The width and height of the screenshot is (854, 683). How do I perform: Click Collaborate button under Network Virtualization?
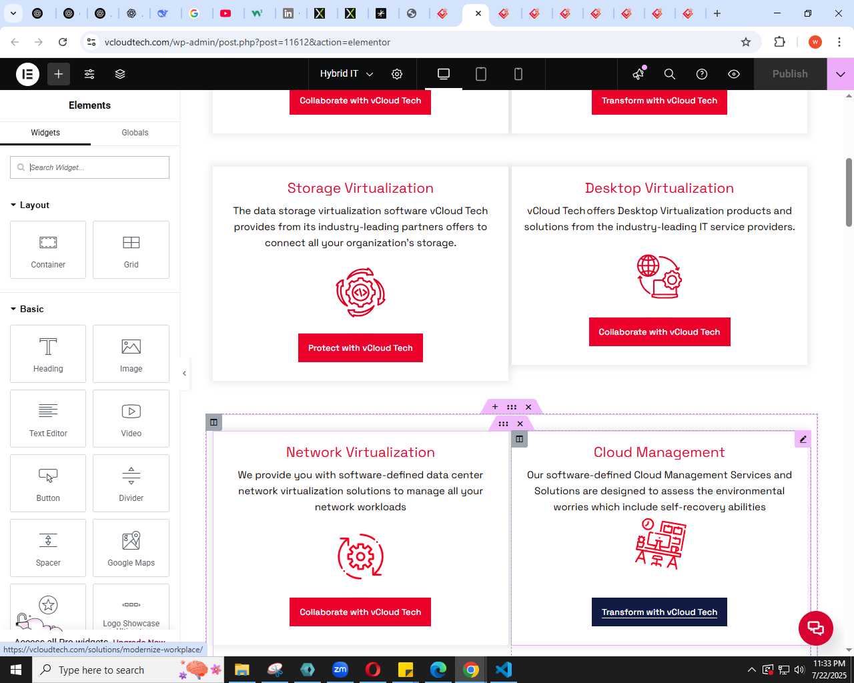click(360, 612)
